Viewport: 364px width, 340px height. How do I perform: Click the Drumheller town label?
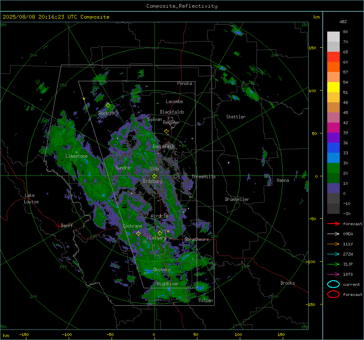tap(237, 199)
